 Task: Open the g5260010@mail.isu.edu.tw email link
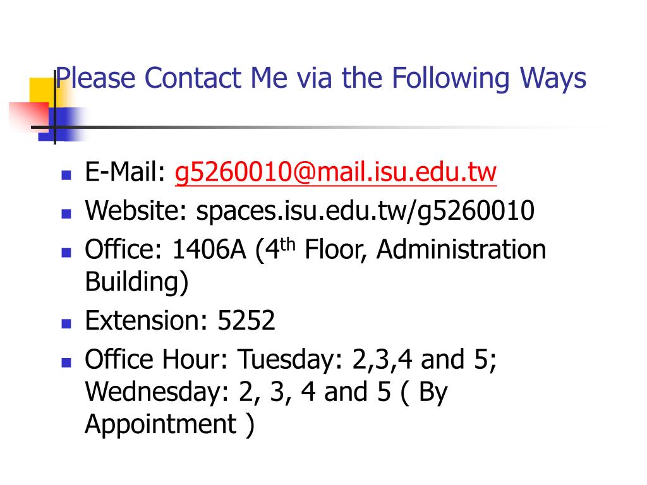click(x=336, y=172)
